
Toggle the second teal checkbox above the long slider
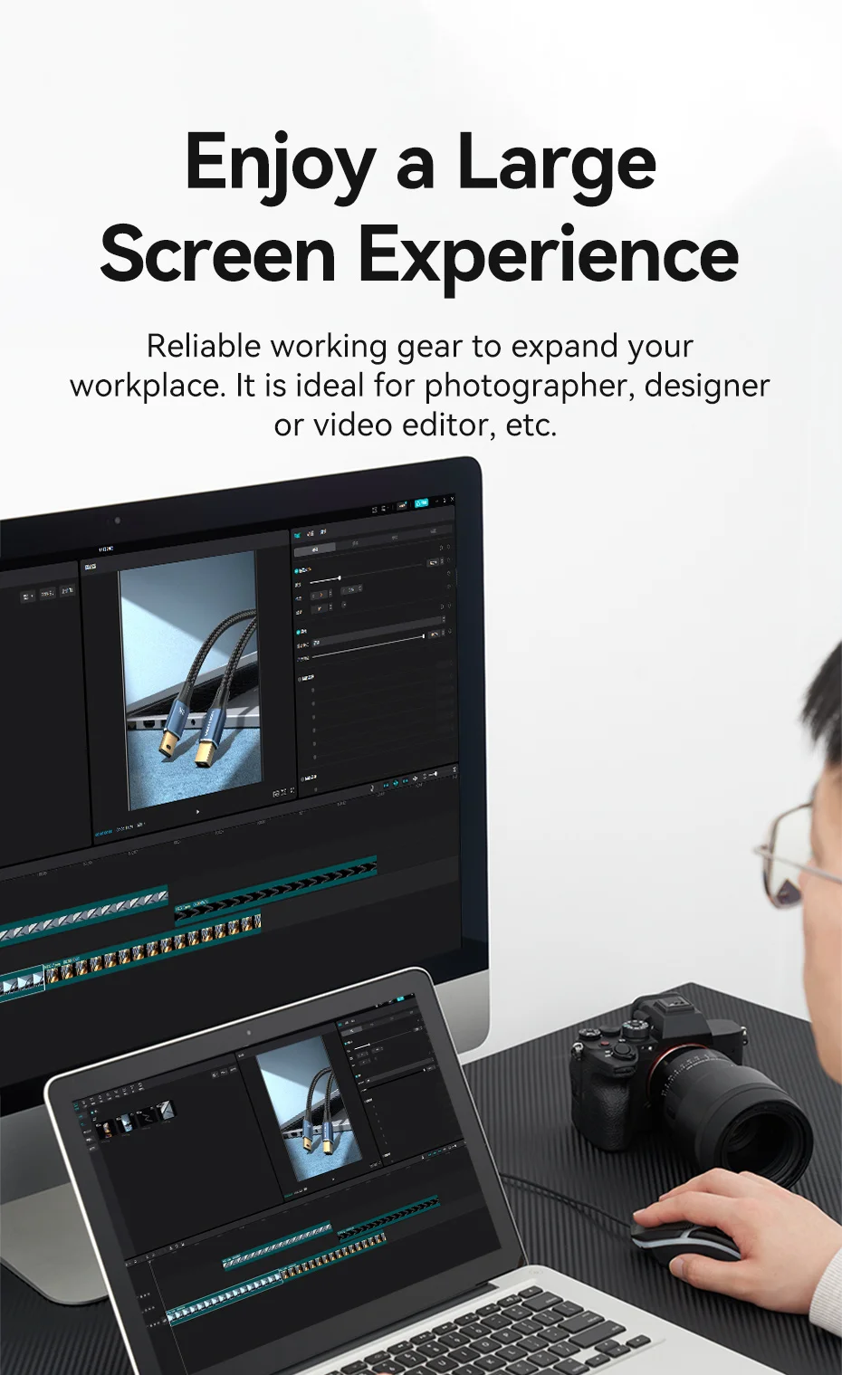pyautogui.click(x=298, y=631)
